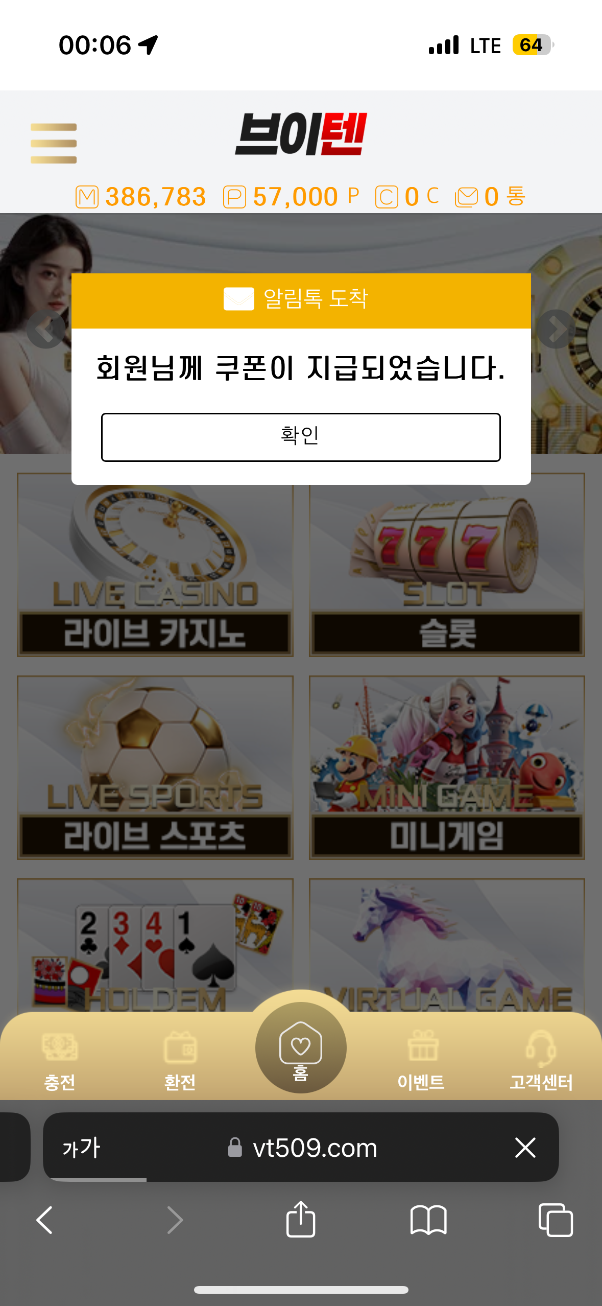The image size is (602, 1306).
Task: Stop loading with address bar X
Action: tap(525, 1148)
